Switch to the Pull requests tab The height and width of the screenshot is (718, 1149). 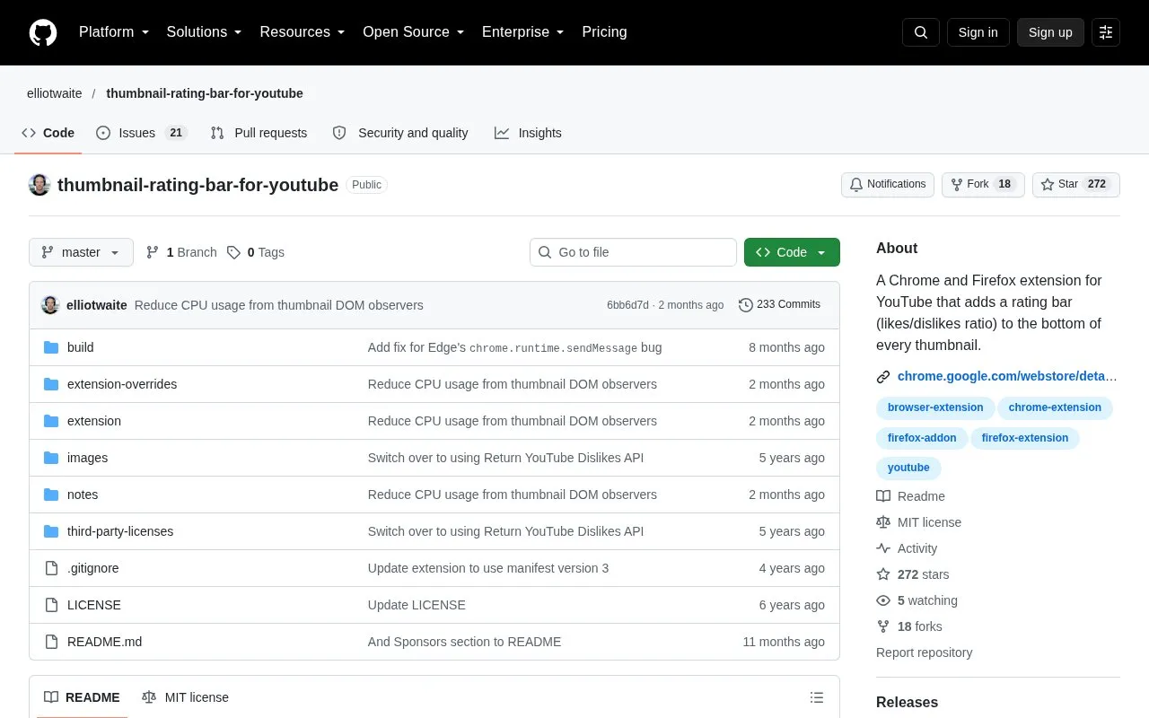(x=259, y=133)
